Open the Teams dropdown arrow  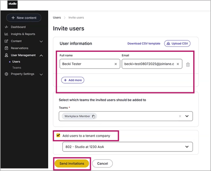click(x=187, y=116)
